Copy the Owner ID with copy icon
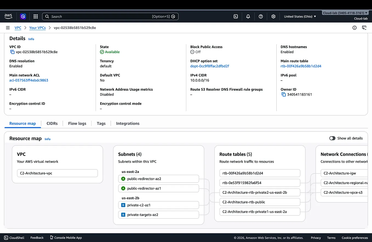This screenshot has height=242, width=372. tap(284, 94)
